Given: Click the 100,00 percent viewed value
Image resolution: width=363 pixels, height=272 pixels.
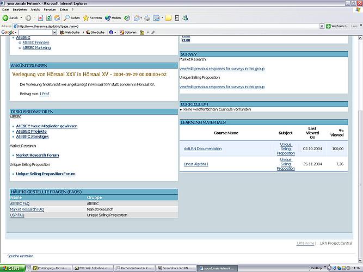Looking at the screenshot, I should [x=338, y=149].
